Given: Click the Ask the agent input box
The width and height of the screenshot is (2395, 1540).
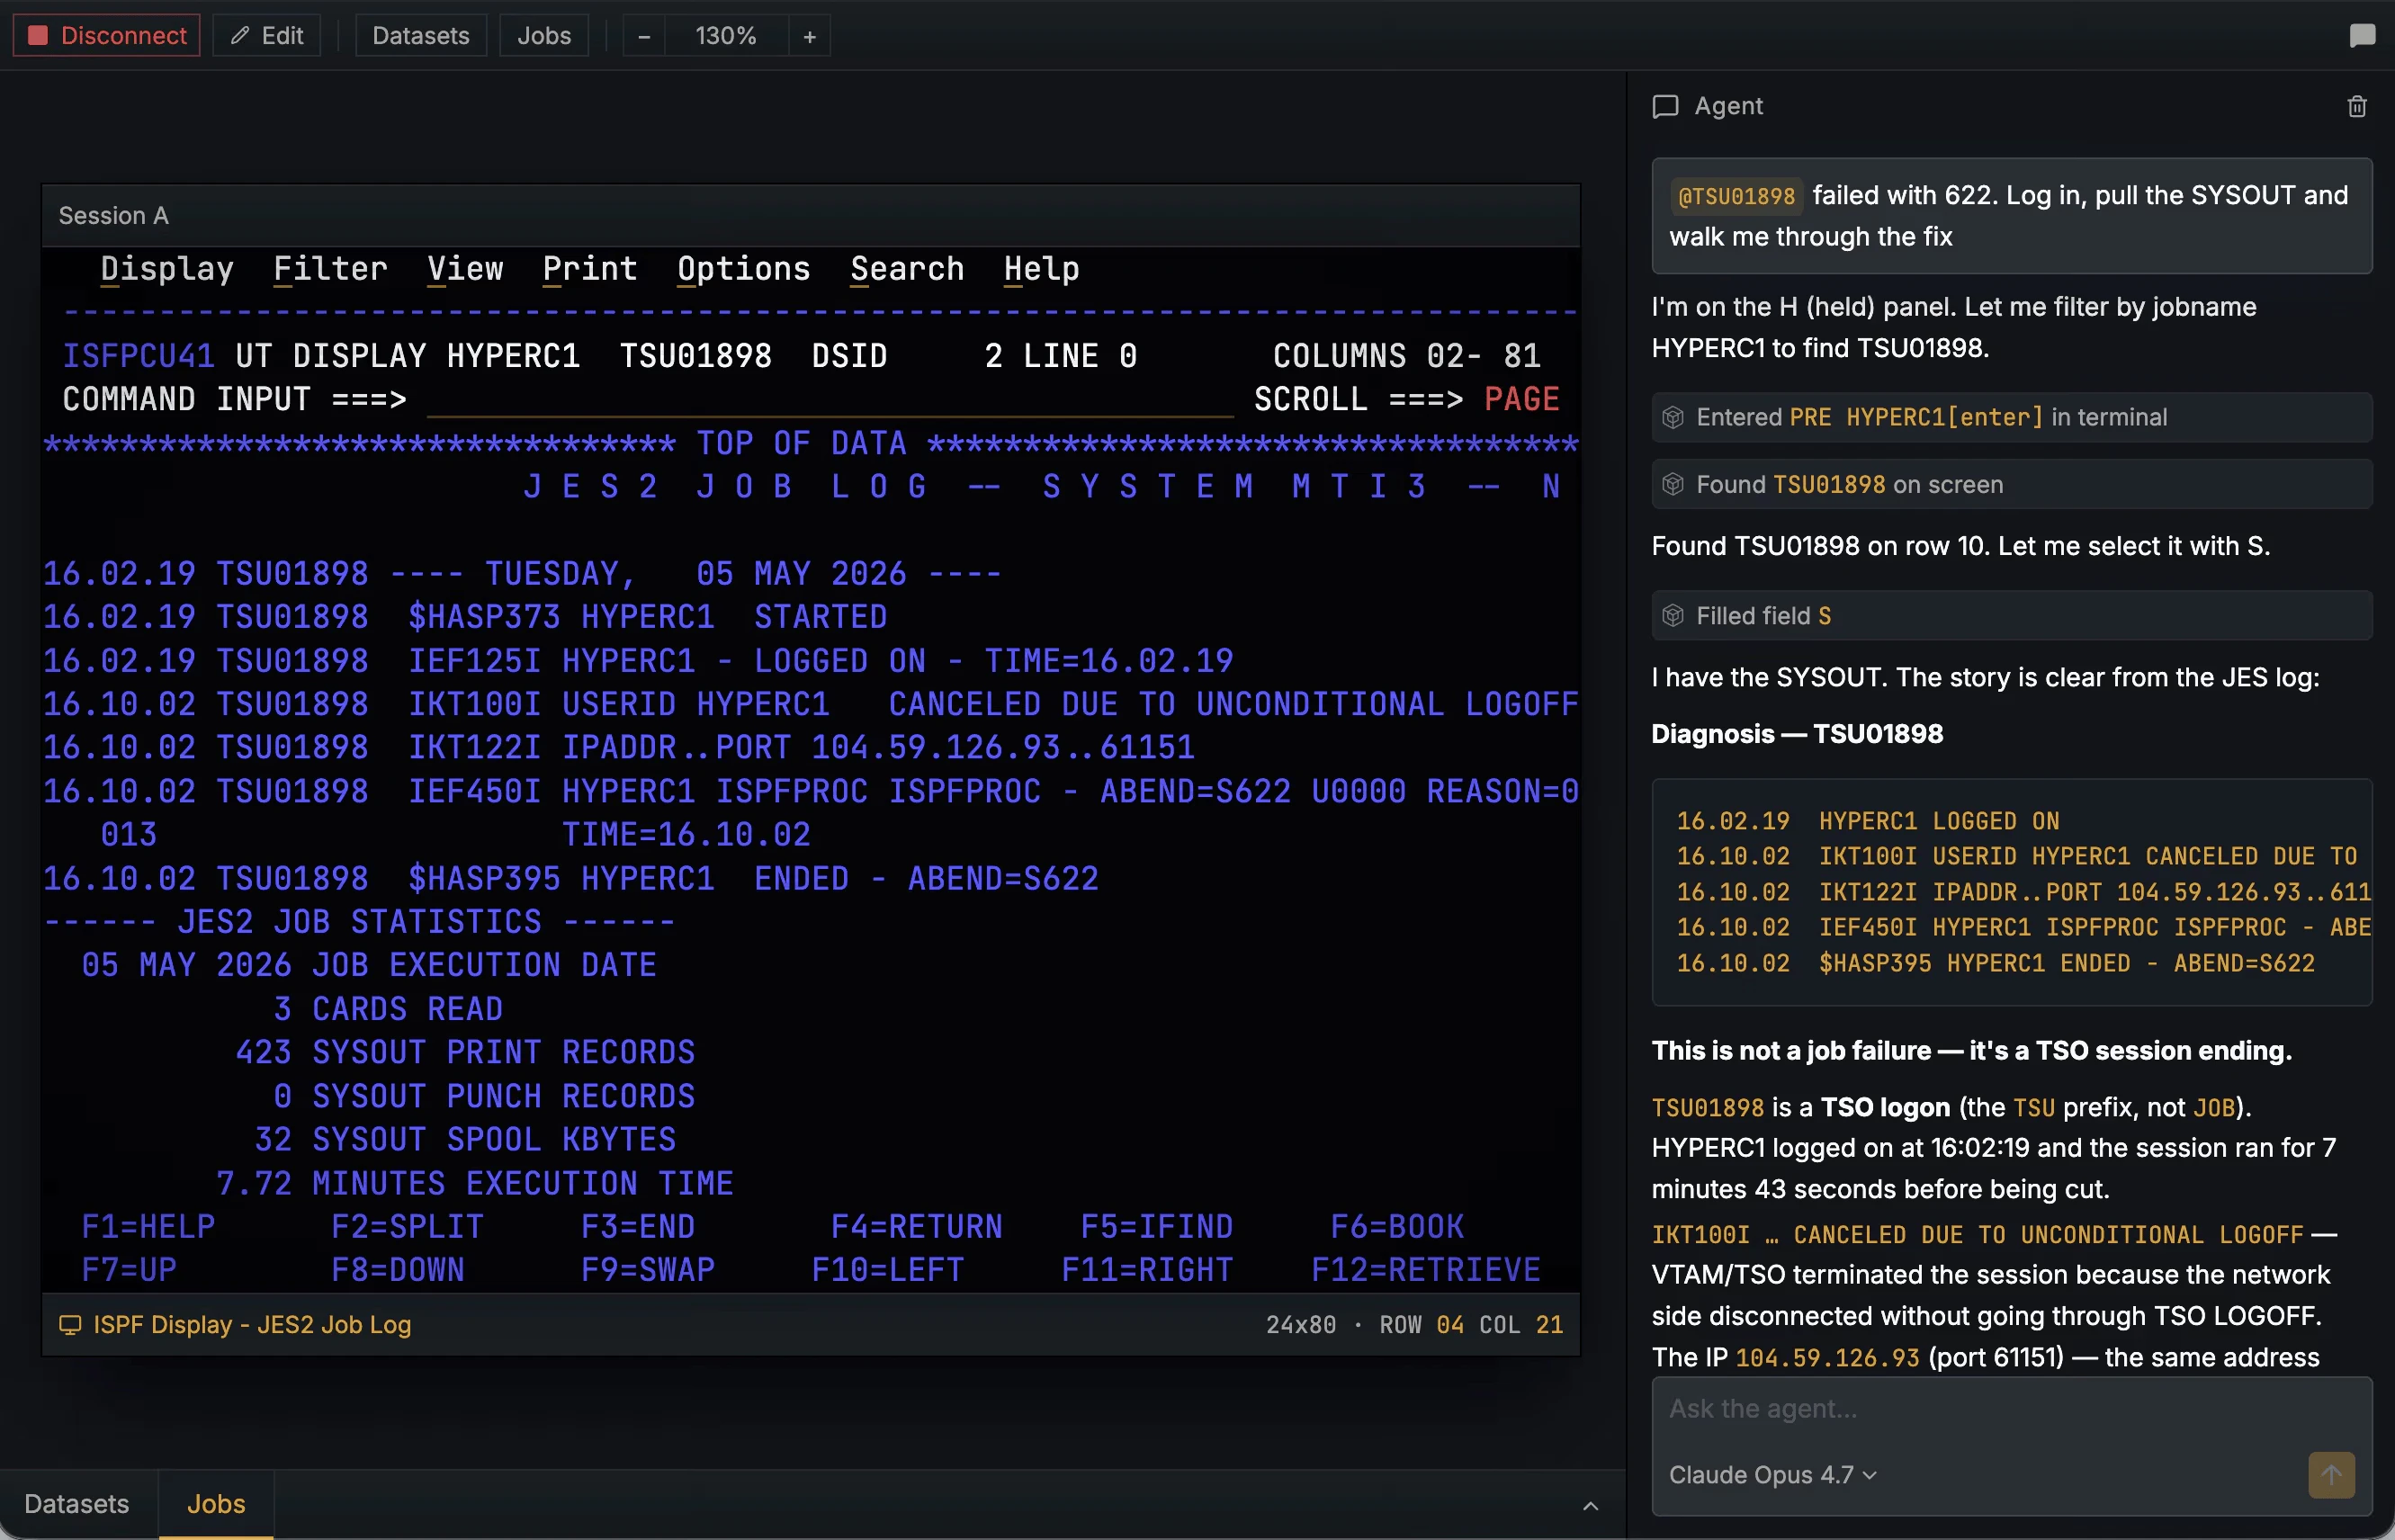Looking at the screenshot, I should 2011,1409.
